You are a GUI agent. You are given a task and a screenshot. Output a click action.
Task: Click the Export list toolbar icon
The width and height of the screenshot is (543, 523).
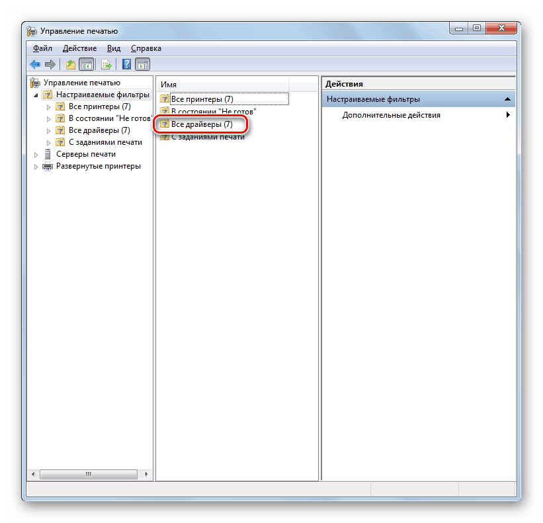click(106, 64)
